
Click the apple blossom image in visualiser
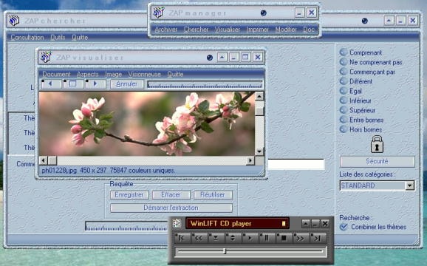(x=147, y=123)
